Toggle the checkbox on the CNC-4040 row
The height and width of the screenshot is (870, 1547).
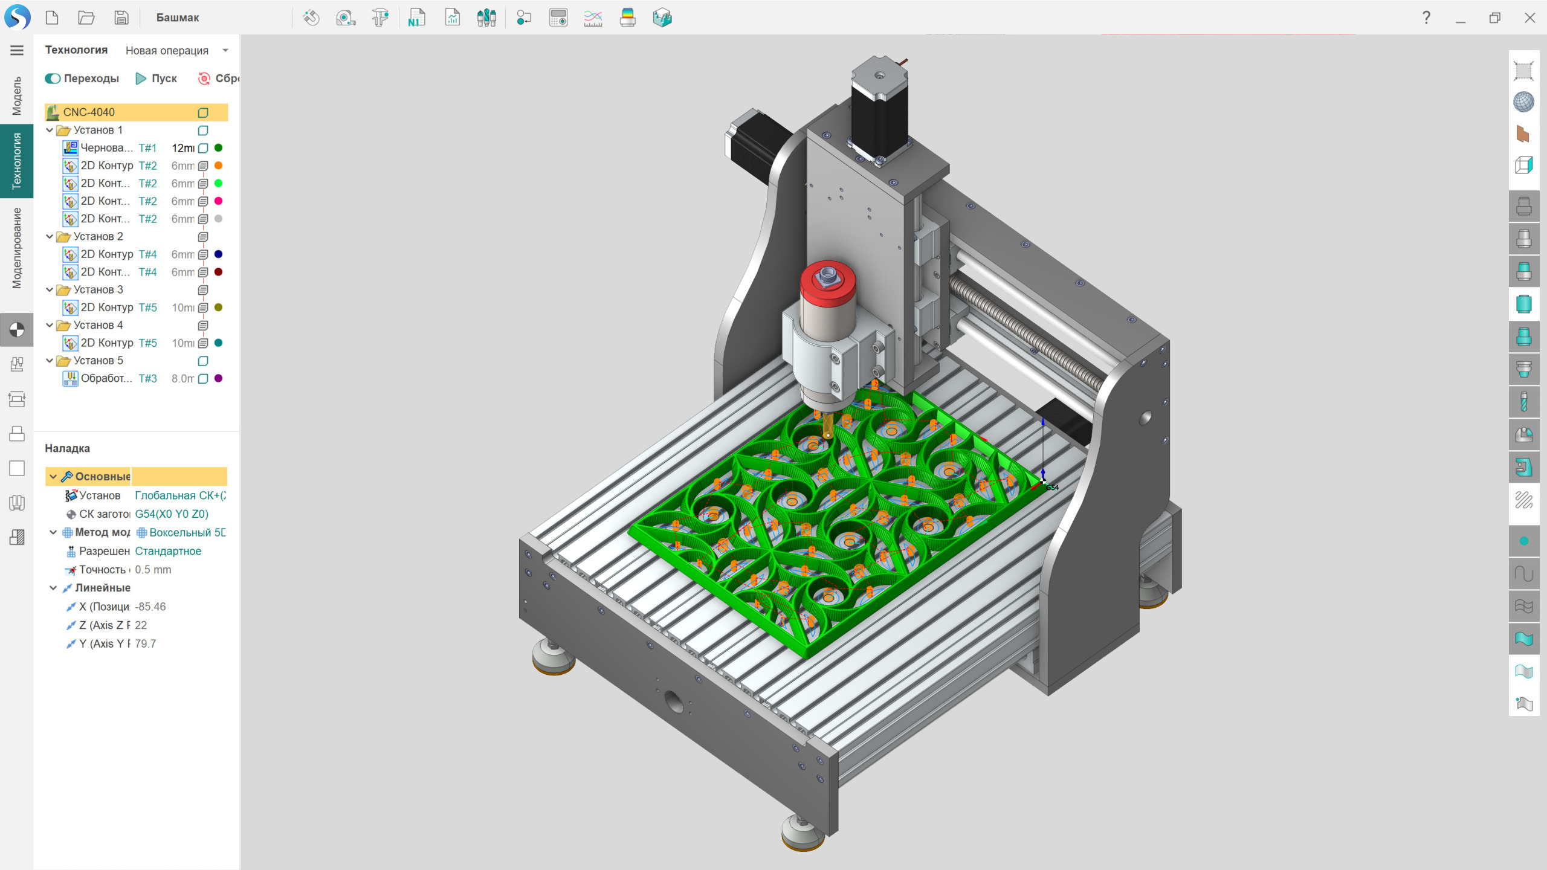[x=203, y=112]
